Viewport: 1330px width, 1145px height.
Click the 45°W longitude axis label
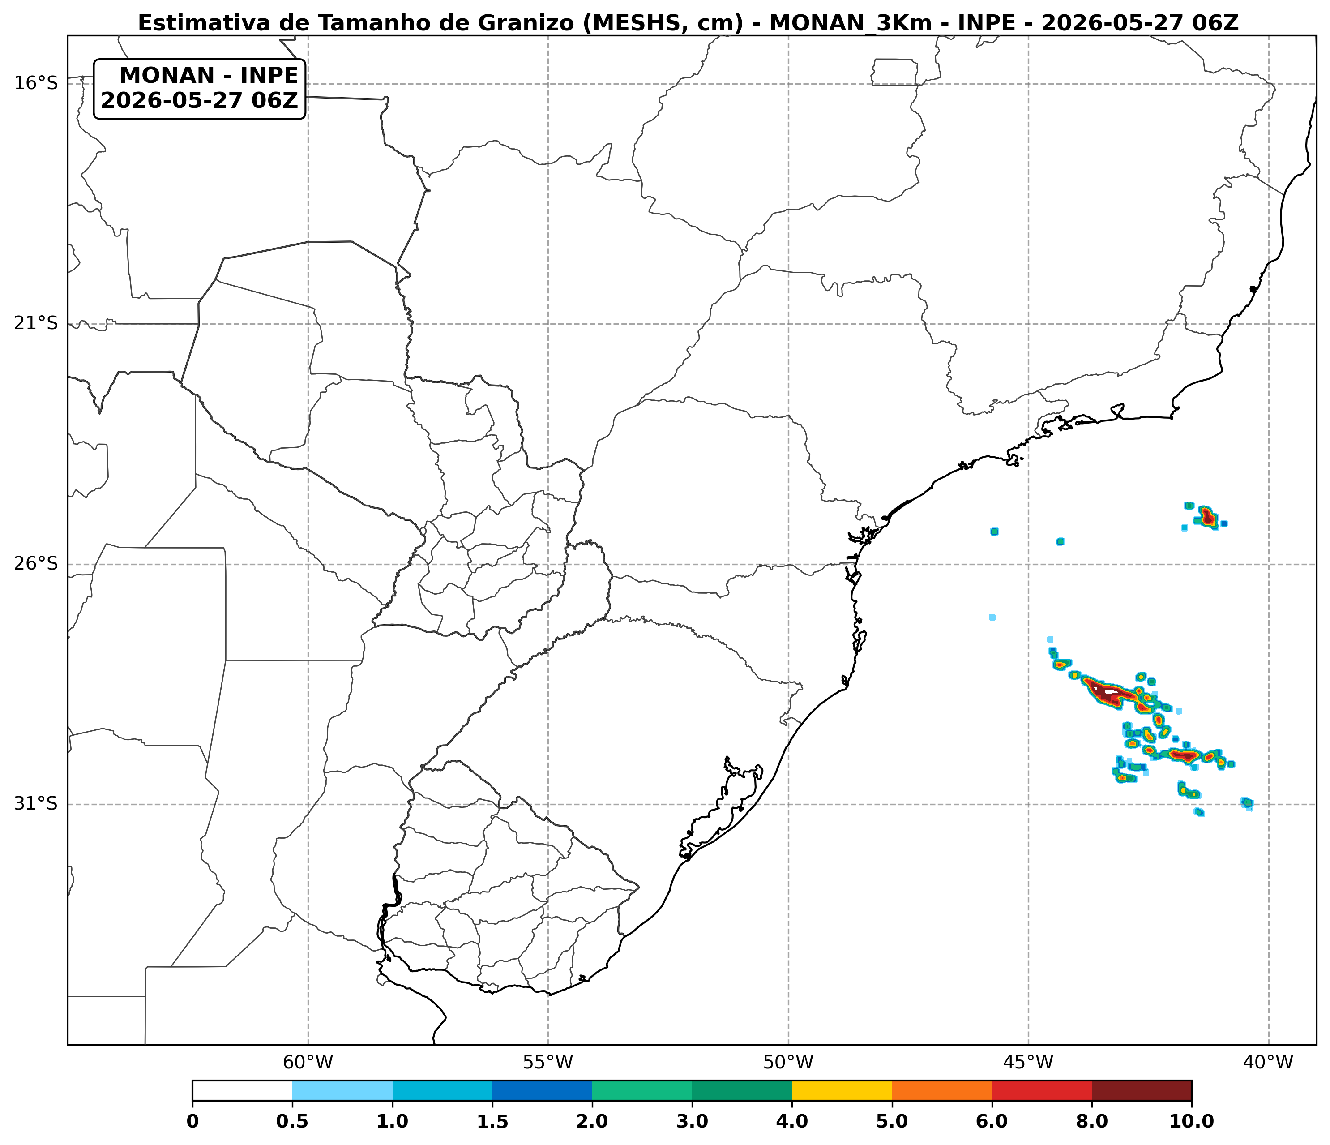coord(1028,1063)
